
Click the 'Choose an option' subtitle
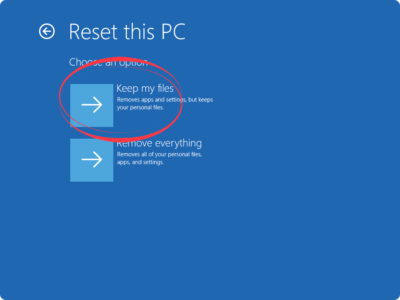(x=109, y=62)
